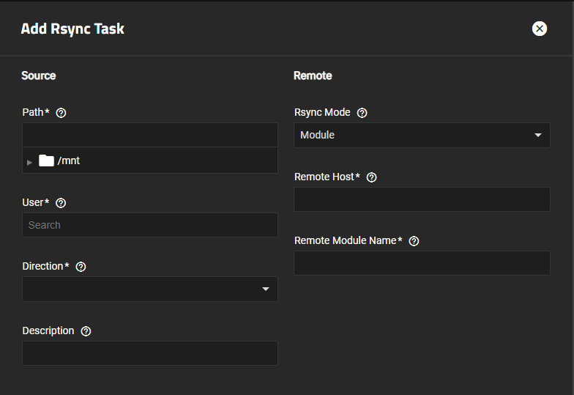The width and height of the screenshot is (574, 395).
Task: Click the Direction dropdown arrow
Action: [x=266, y=289]
